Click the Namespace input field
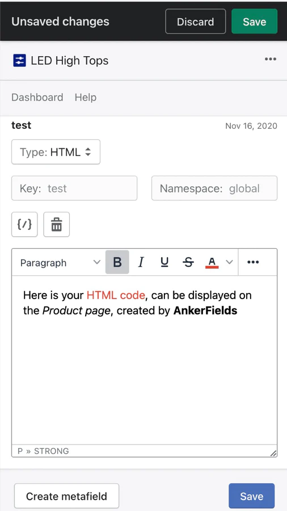 (214, 188)
